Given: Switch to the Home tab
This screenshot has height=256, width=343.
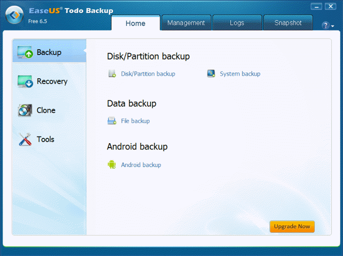Looking at the screenshot, I should tap(135, 23).
